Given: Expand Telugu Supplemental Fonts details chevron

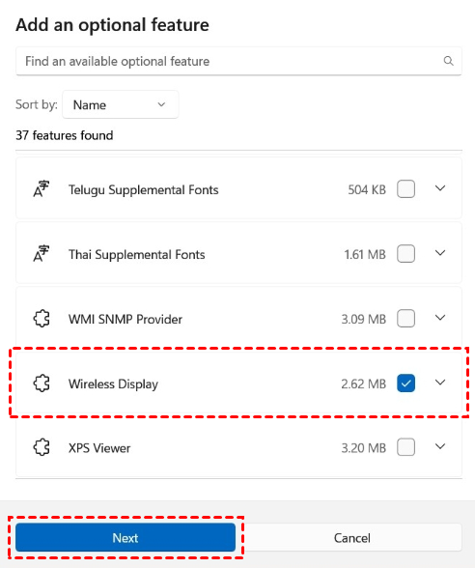Looking at the screenshot, I should pyautogui.click(x=440, y=188).
